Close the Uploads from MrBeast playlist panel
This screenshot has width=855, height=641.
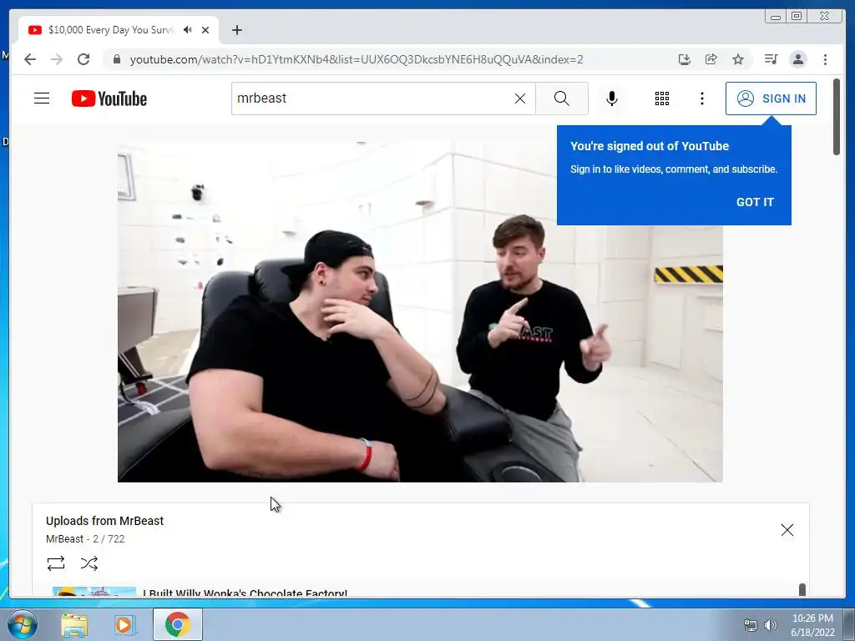point(787,530)
